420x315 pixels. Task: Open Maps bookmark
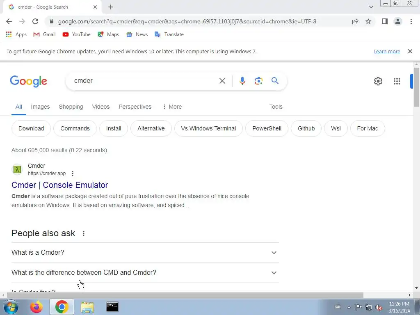(108, 34)
